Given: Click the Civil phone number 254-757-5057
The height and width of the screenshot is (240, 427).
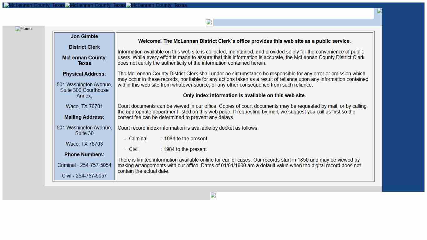Looking at the screenshot, I should (x=84, y=176).
